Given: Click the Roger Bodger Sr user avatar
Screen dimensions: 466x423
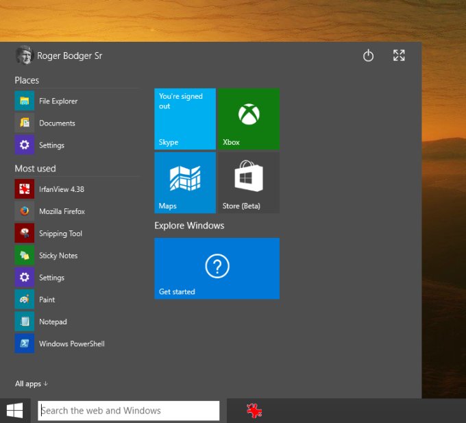Looking at the screenshot, I should [x=24, y=56].
